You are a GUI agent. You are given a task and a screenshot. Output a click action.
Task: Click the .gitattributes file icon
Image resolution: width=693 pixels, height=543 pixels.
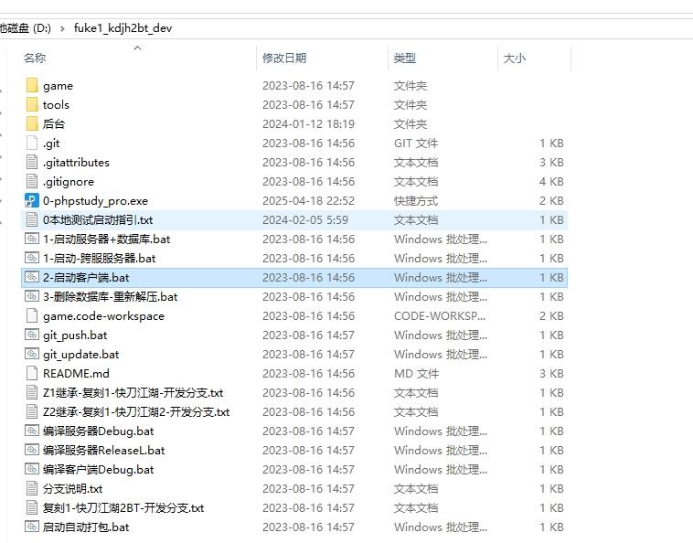[32, 162]
